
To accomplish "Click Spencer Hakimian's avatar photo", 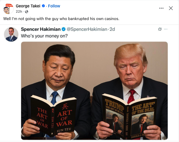I will coord(11,34).
